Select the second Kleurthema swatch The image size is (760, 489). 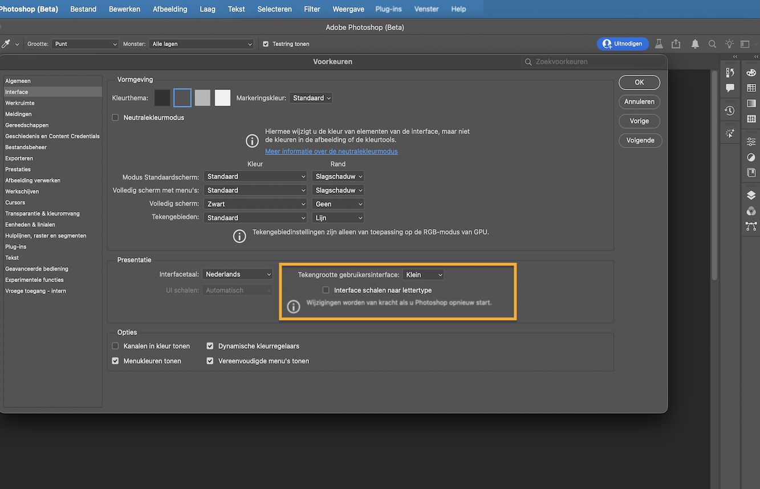182,97
